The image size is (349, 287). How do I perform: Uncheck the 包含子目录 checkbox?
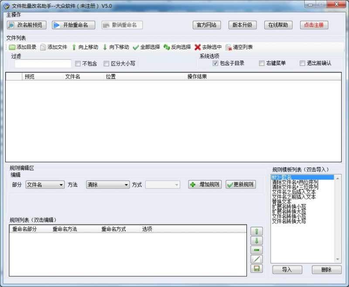(x=216, y=63)
